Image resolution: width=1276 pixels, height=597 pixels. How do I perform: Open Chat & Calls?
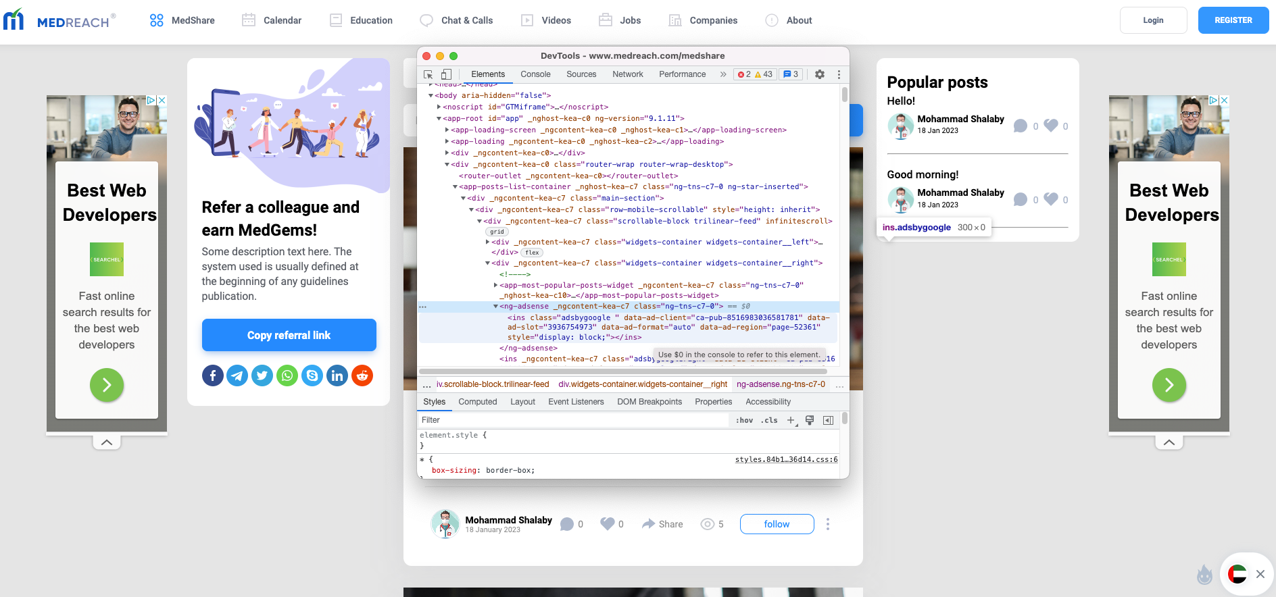click(456, 20)
